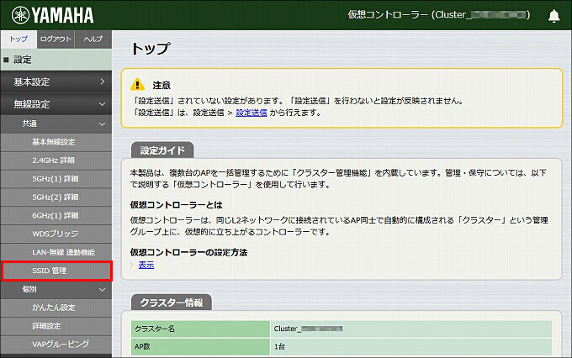Open かんたん設定 menu item
This screenshot has width=572, height=358.
click(56, 308)
